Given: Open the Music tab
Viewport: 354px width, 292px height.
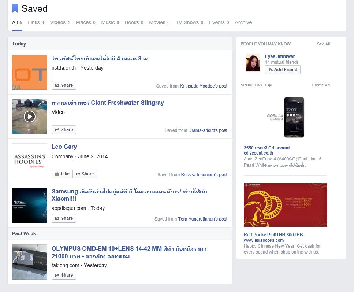Looking at the screenshot, I should click(x=110, y=22).
